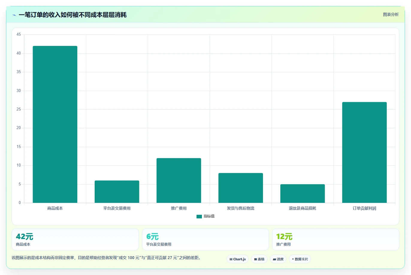Toggle the 指标值 legend color swatch
411x275 pixels.
tap(199, 216)
